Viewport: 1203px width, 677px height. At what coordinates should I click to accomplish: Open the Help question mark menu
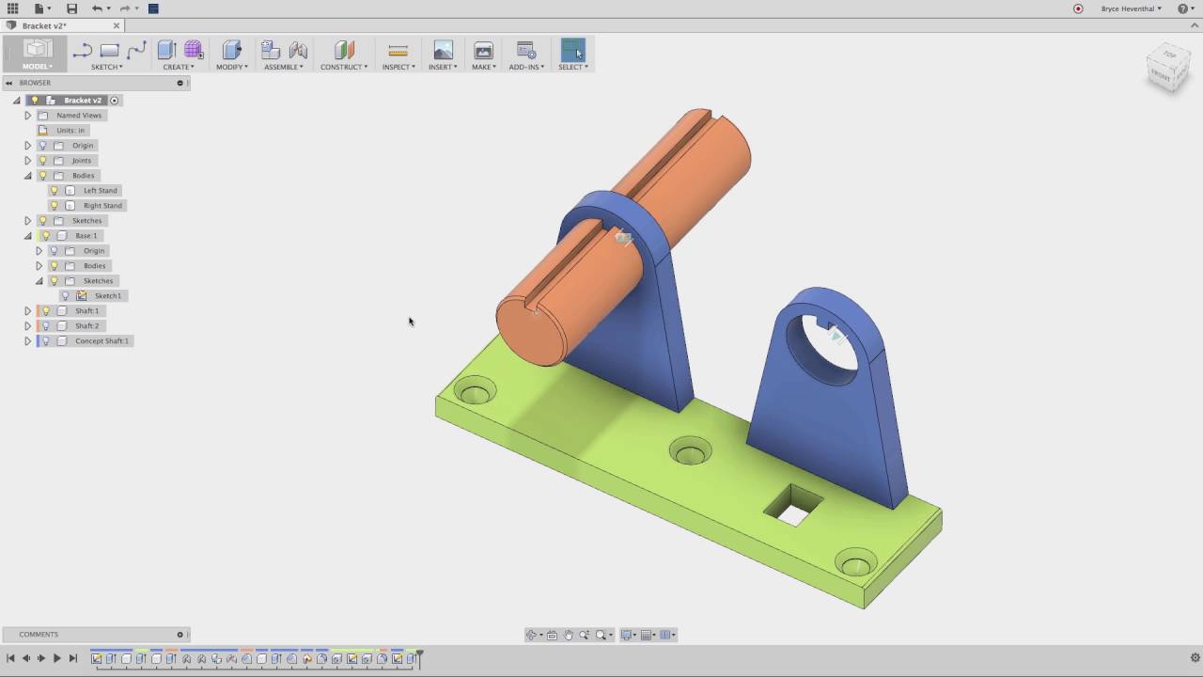click(1185, 8)
